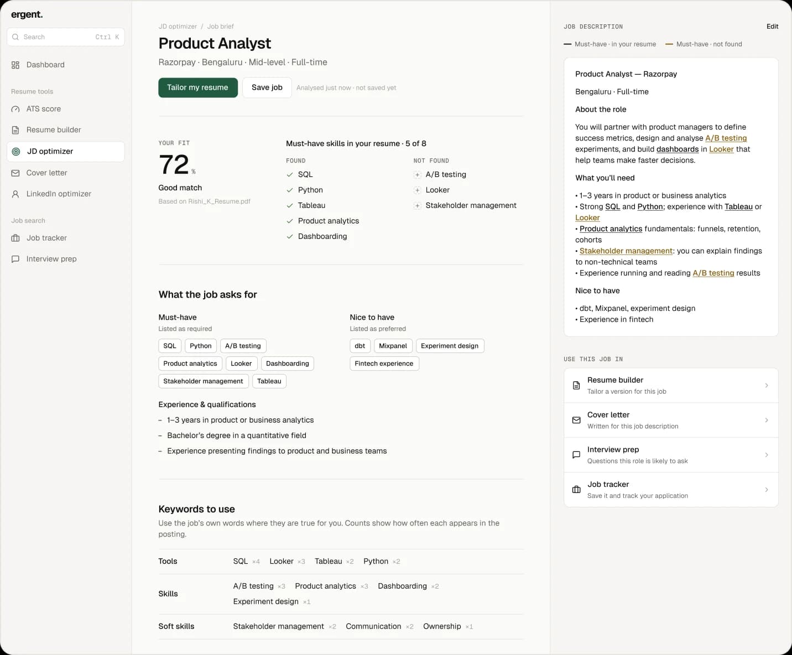Click the Communication keyword in Soft skills

point(373,626)
